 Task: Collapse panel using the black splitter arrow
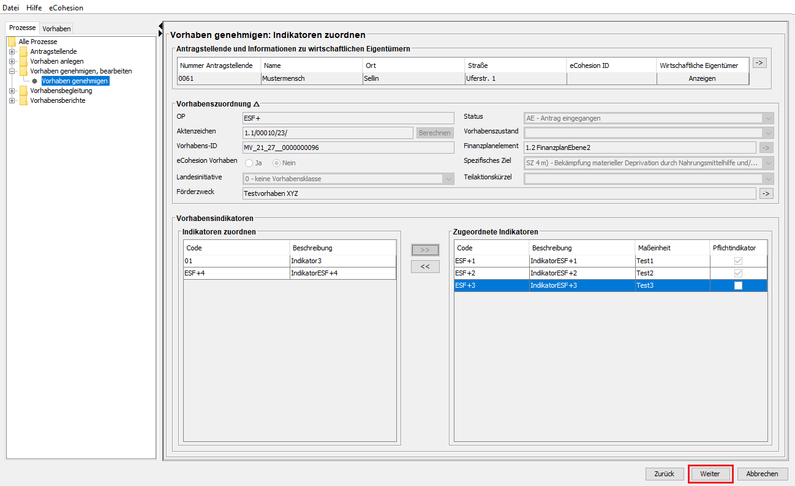click(160, 26)
